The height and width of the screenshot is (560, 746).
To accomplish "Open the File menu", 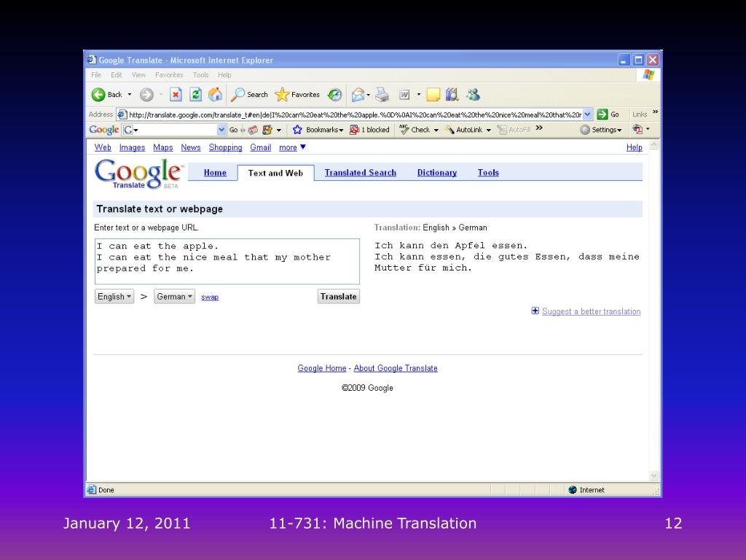I will pyautogui.click(x=96, y=75).
